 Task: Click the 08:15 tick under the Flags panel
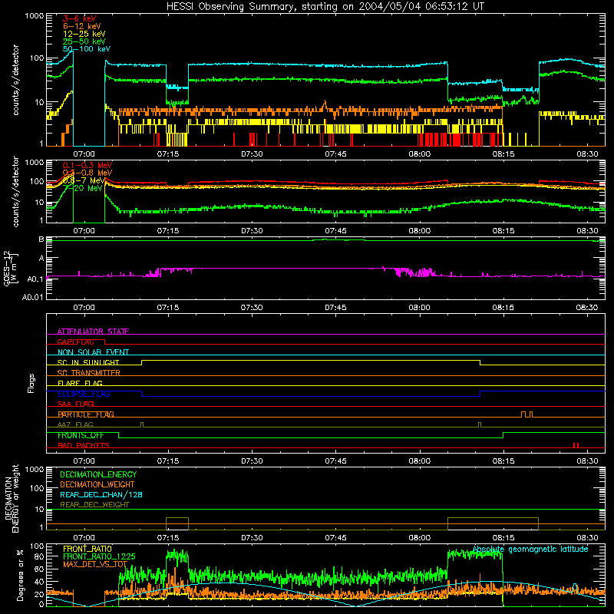pos(503,461)
